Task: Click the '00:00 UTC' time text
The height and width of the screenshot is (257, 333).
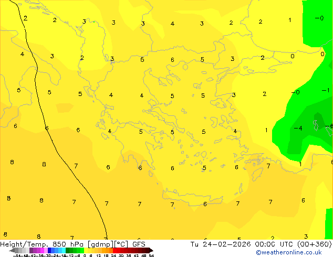Action: (x=275, y=244)
